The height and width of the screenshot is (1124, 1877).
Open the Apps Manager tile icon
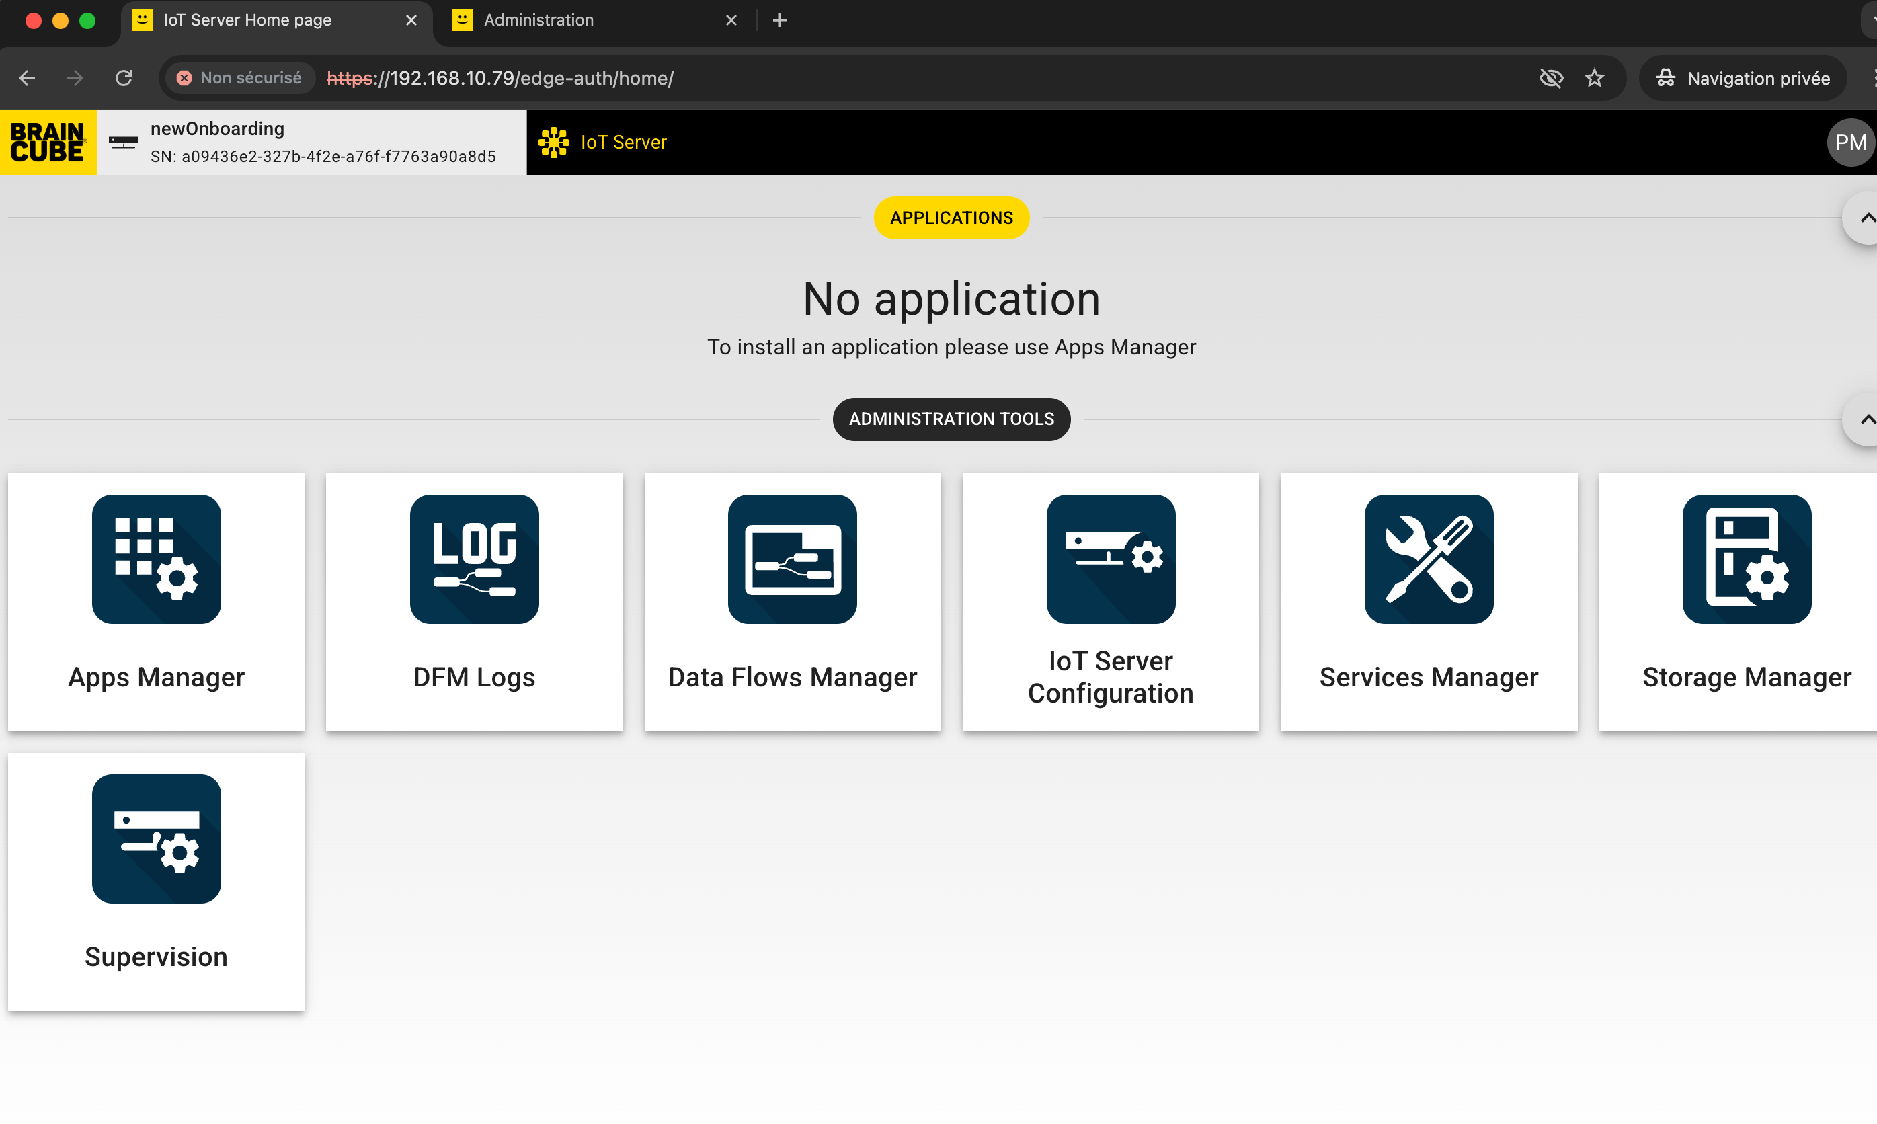point(156,559)
